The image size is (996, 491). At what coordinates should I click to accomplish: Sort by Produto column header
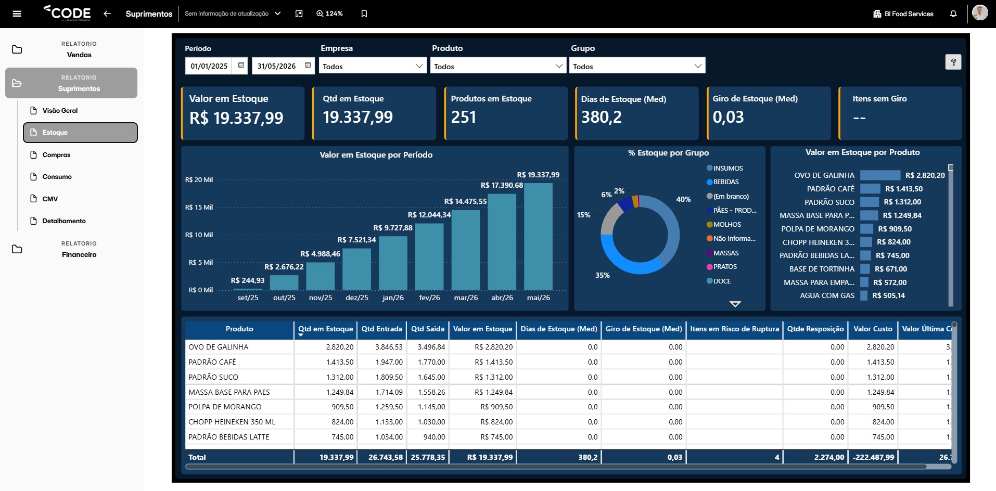pyautogui.click(x=239, y=329)
